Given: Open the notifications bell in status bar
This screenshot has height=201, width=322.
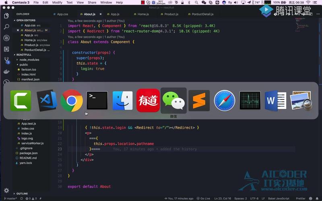Looking at the screenshot, I should coord(317,198).
